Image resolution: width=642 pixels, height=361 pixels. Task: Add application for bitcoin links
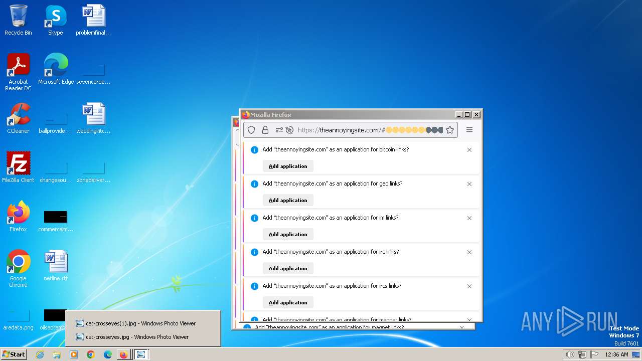(288, 166)
